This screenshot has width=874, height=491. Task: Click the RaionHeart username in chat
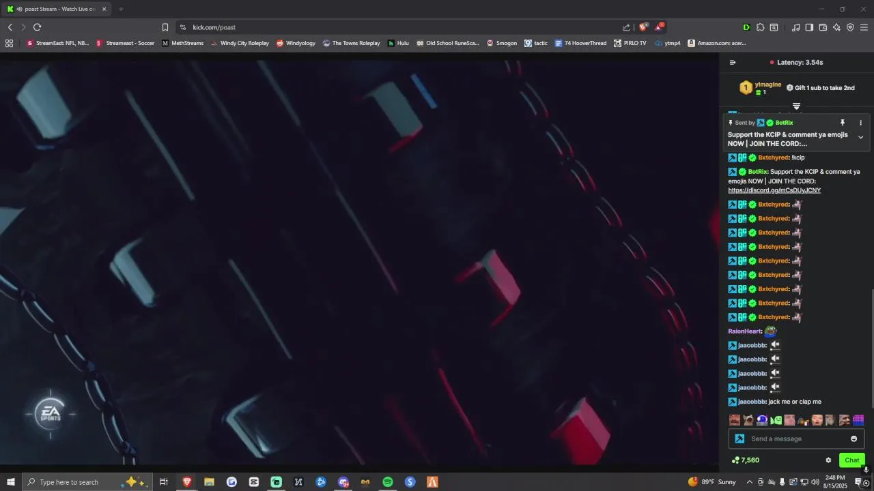(x=745, y=331)
